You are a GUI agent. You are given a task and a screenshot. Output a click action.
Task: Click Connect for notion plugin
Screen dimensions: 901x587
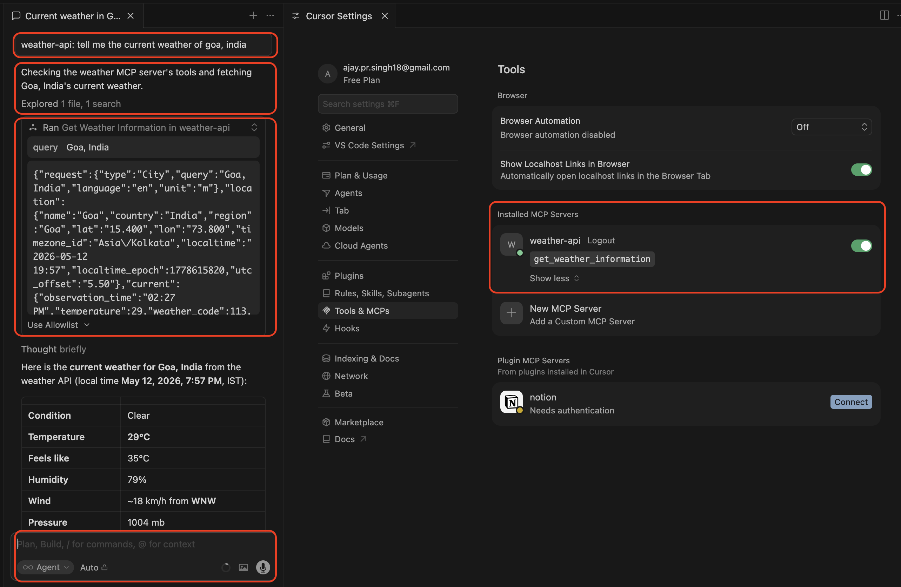(x=850, y=402)
